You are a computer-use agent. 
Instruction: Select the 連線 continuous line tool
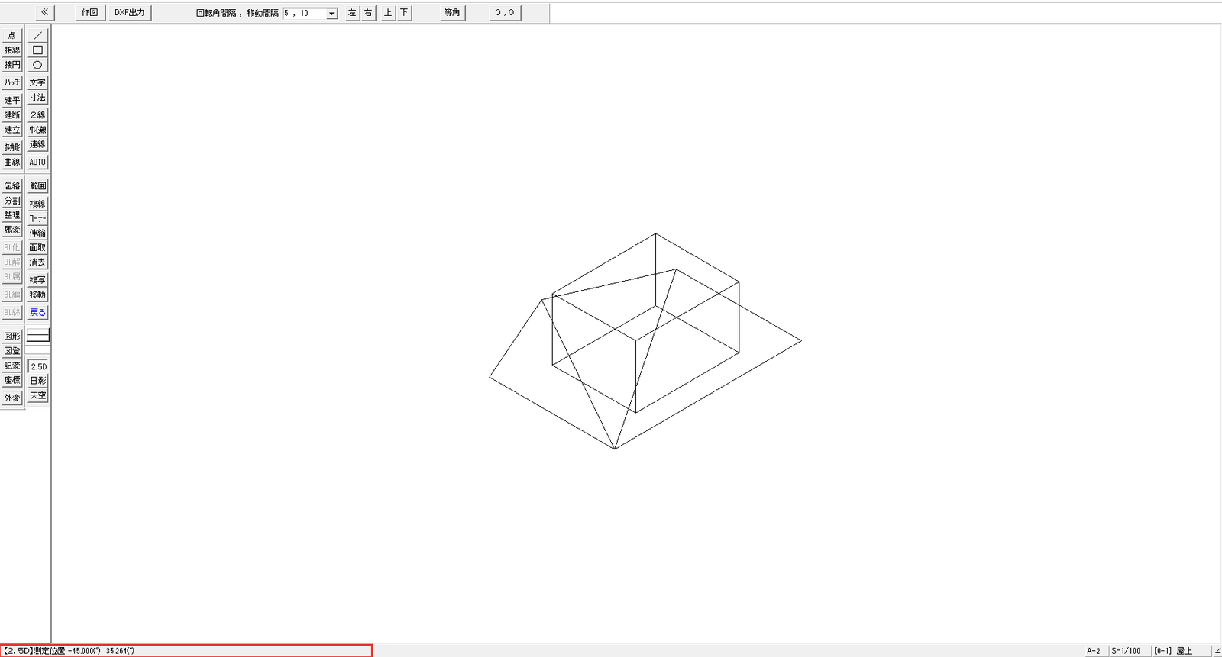coord(37,144)
